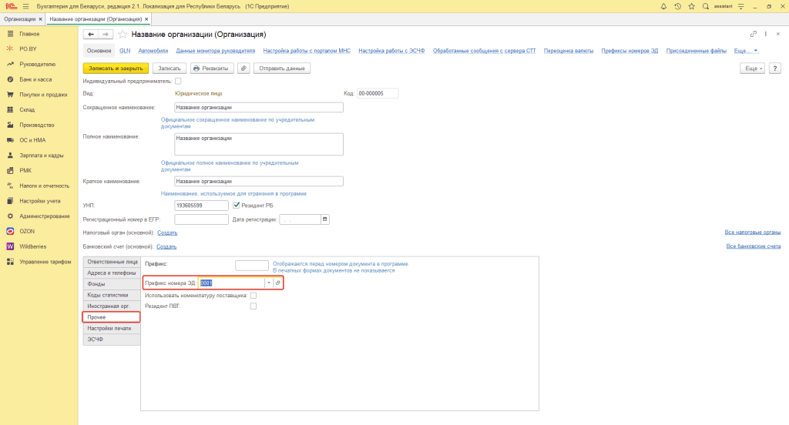Click the get-link chain icon for this form
The height and width of the screenshot is (425, 789).
(754, 35)
